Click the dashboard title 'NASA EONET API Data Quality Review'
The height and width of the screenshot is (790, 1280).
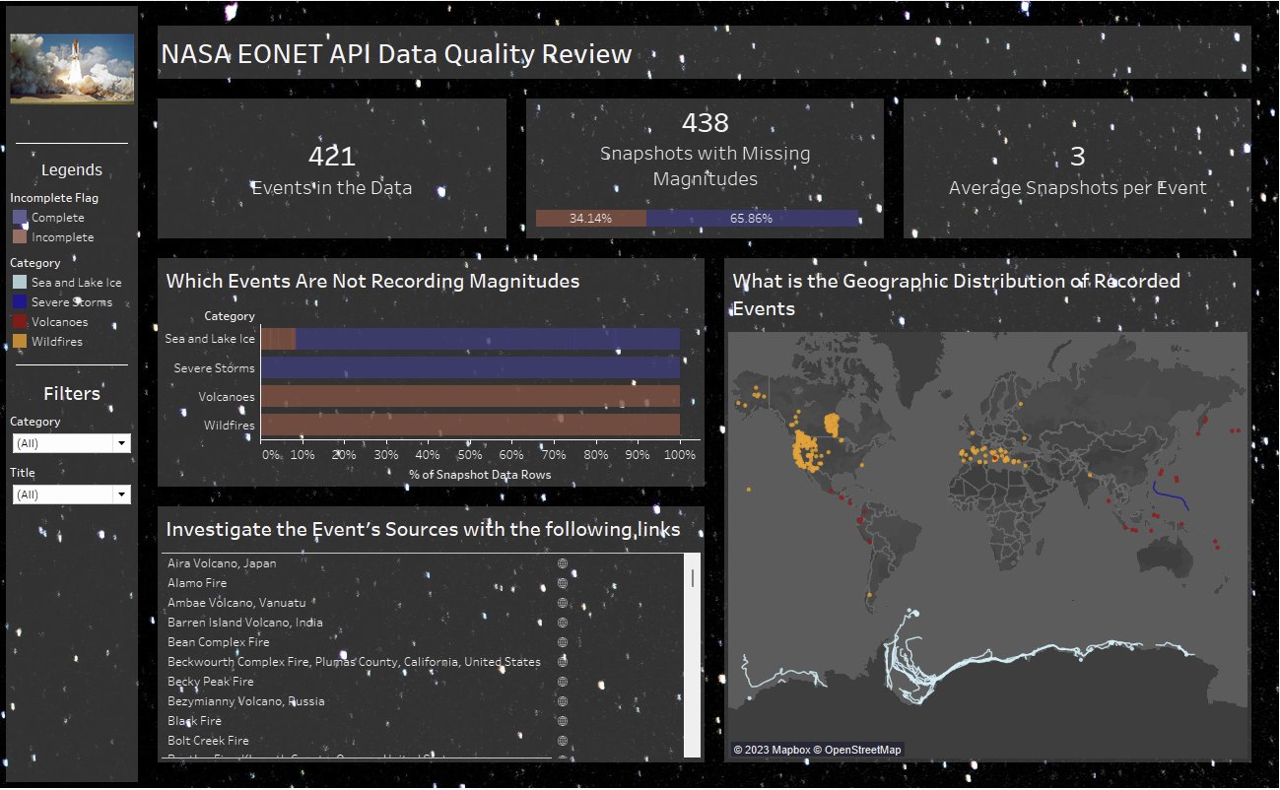pyautogui.click(x=396, y=53)
